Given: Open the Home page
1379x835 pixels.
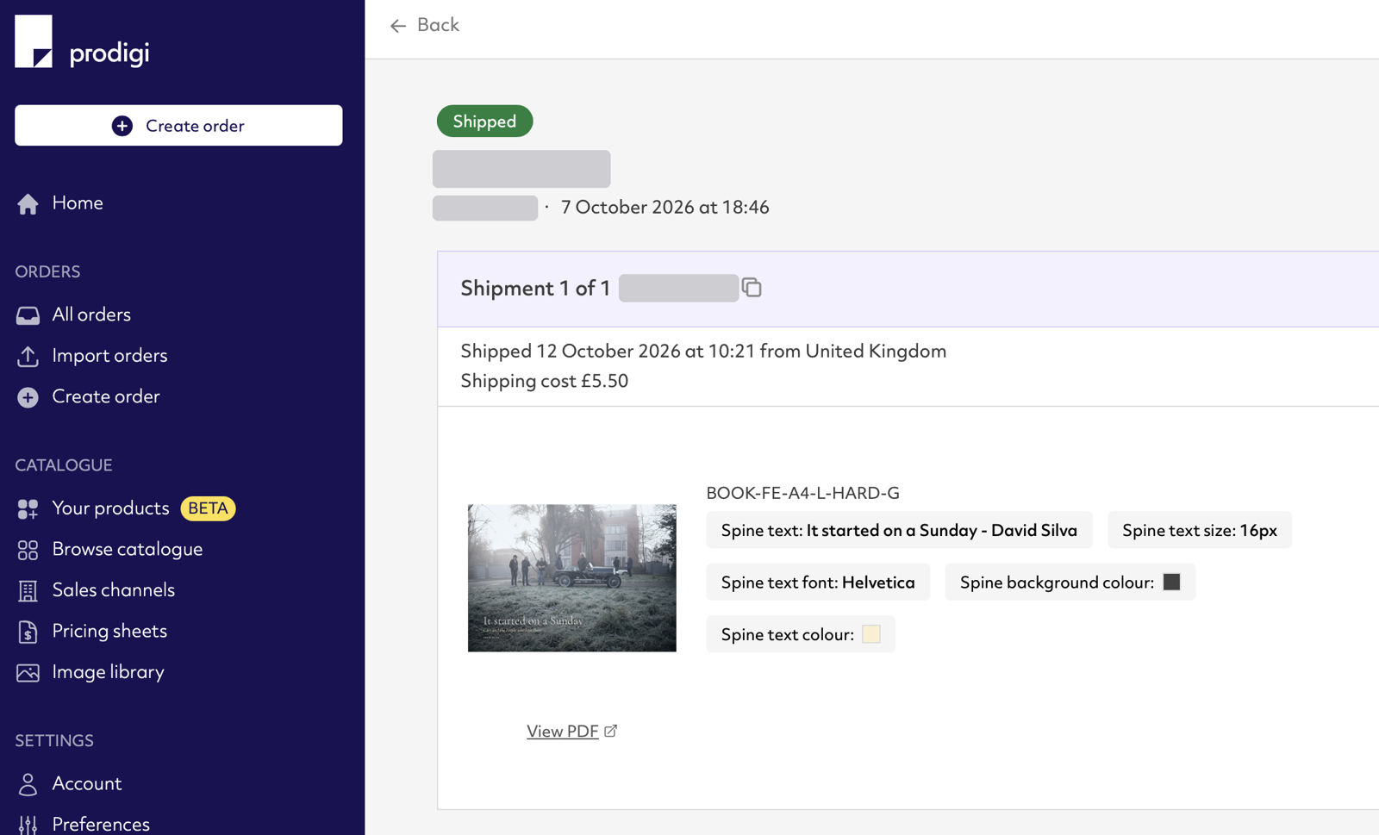Looking at the screenshot, I should point(78,203).
